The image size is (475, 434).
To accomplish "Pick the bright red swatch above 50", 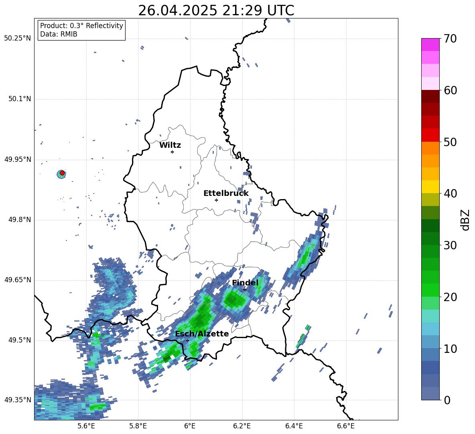I will (x=430, y=135).
